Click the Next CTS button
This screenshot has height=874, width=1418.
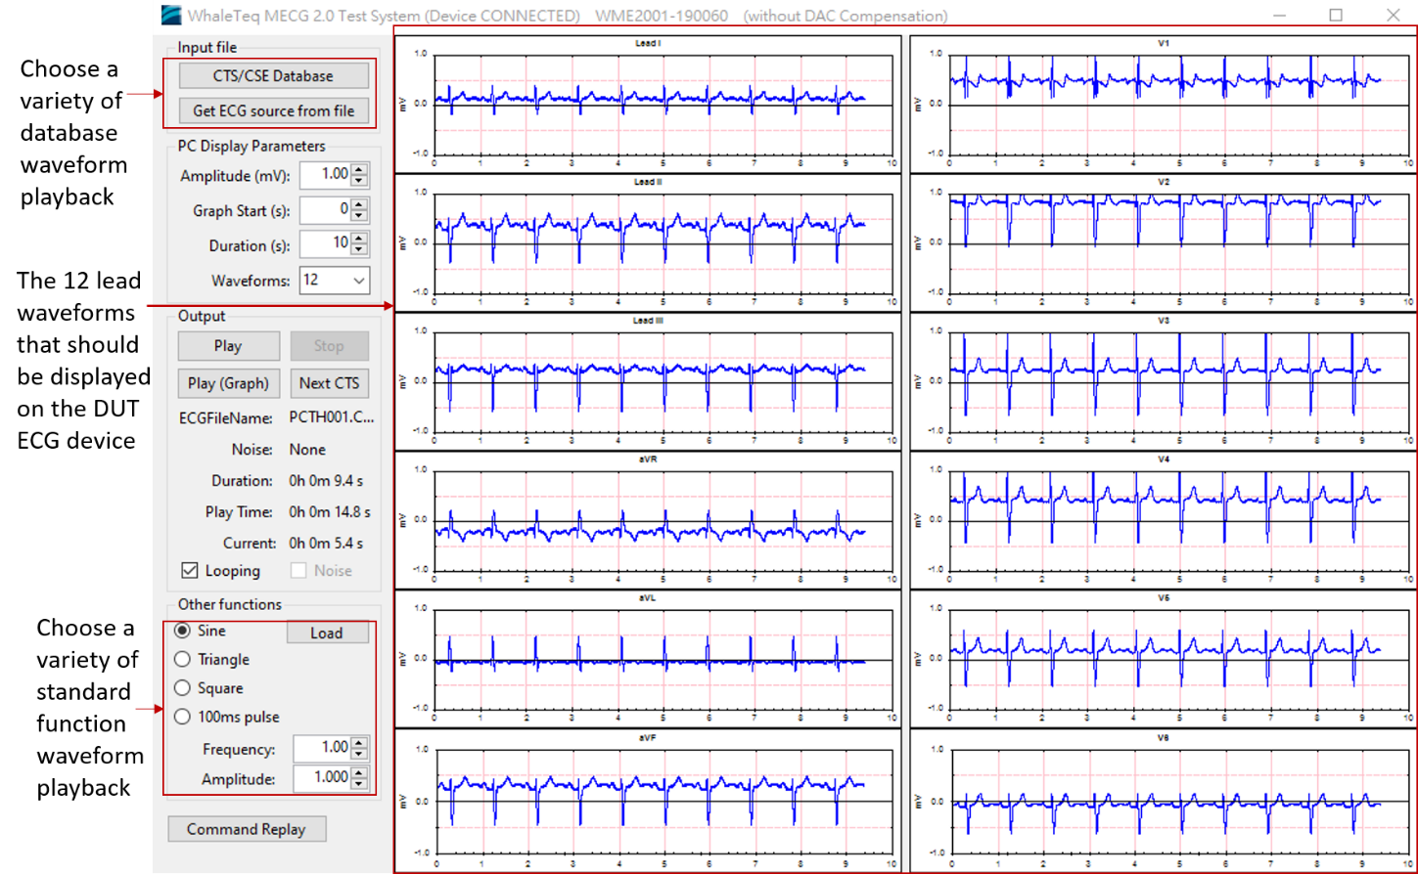click(x=329, y=383)
